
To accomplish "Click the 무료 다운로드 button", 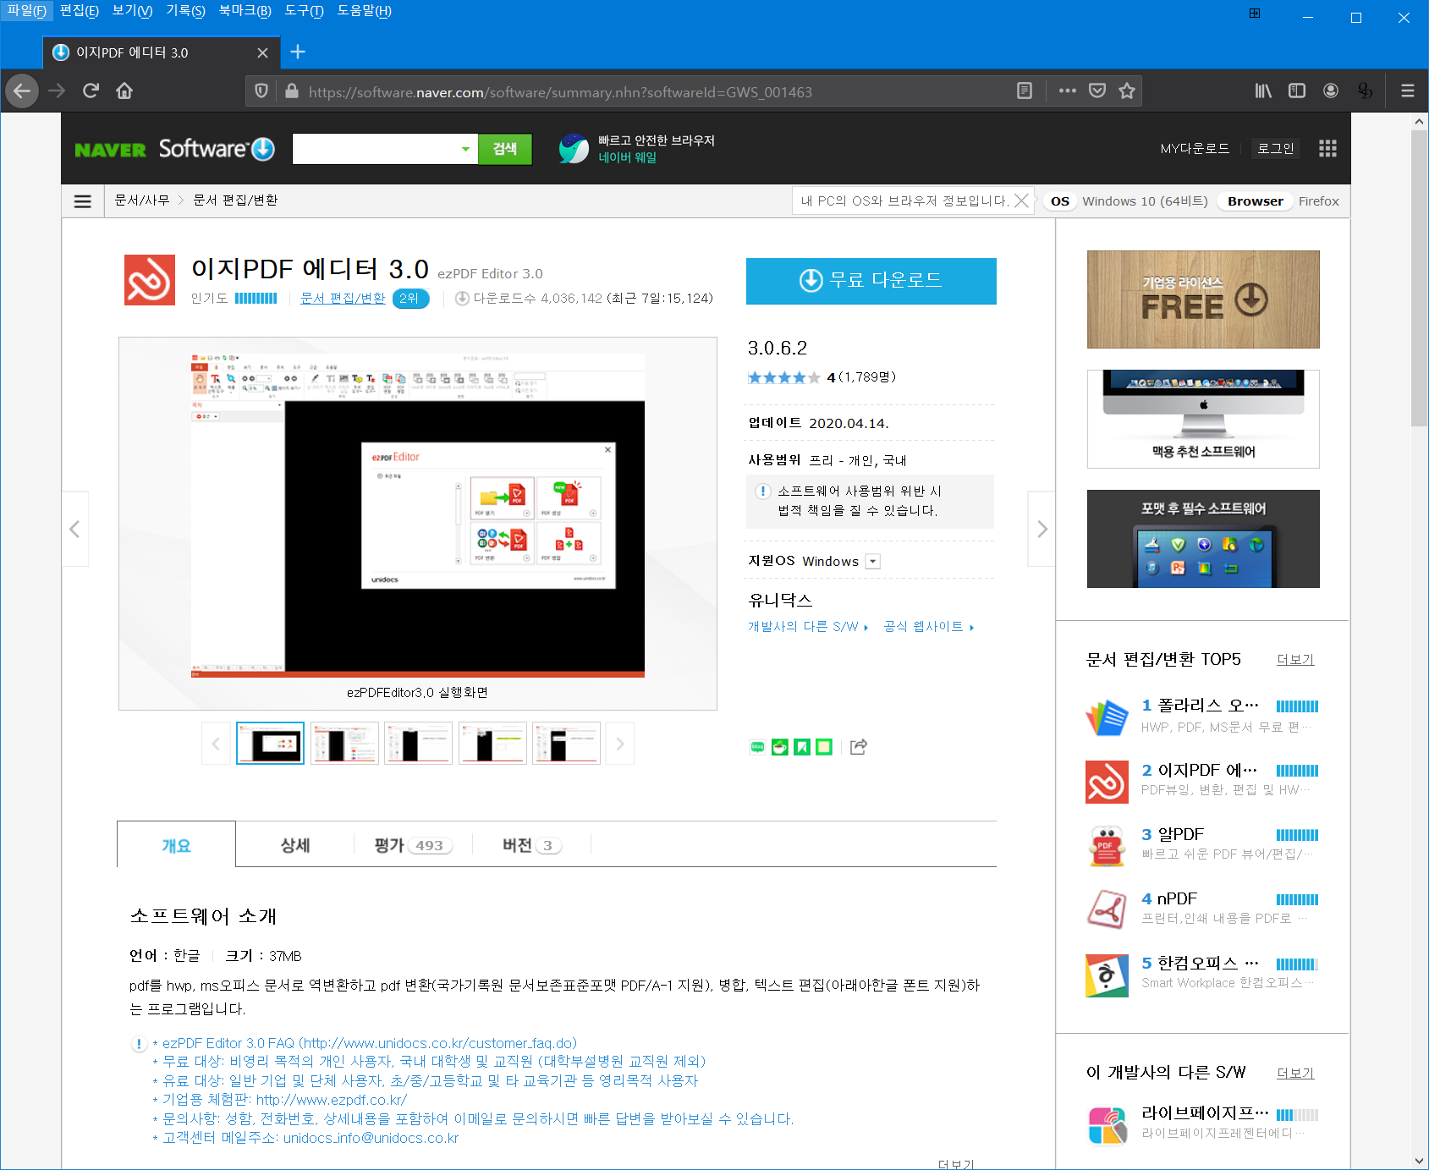I will pyautogui.click(x=871, y=281).
